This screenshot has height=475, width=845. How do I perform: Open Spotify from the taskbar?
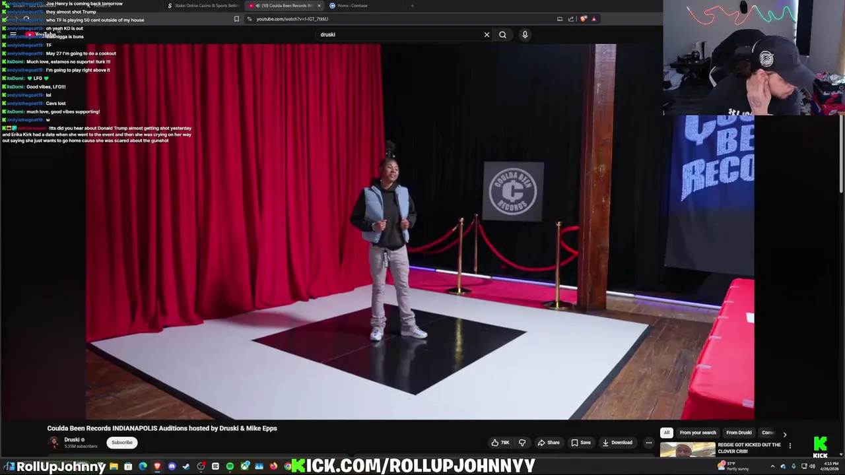pos(230,466)
